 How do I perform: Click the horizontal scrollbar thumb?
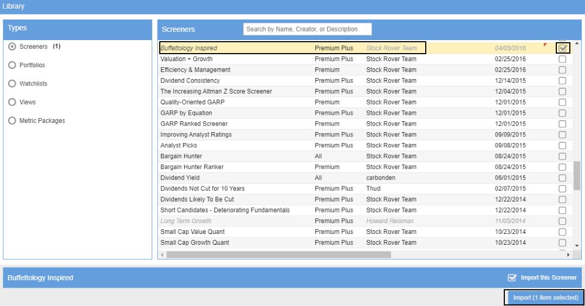(279, 255)
